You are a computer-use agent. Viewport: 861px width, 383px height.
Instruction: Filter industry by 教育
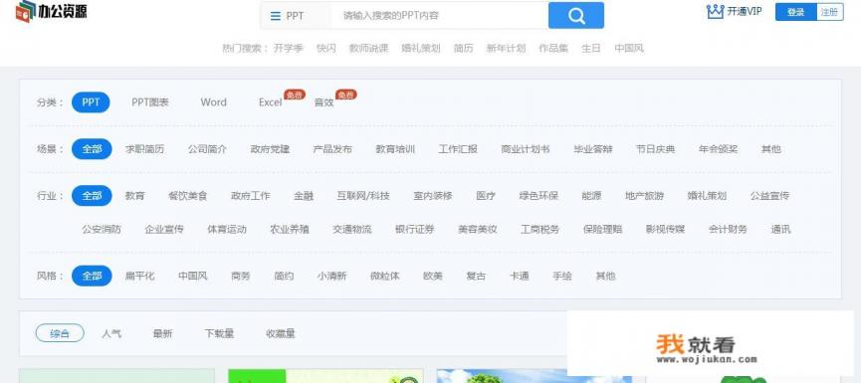click(x=135, y=195)
